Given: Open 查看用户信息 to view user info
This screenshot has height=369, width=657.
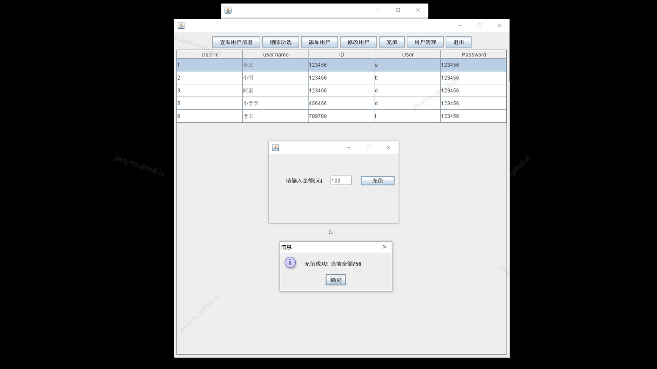Looking at the screenshot, I should 236,42.
